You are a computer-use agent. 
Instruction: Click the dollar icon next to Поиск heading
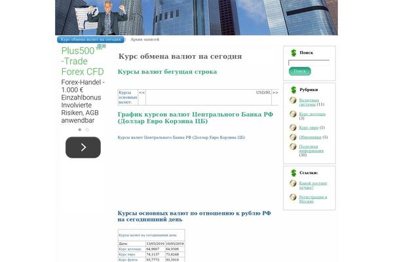(x=293, y=52)
